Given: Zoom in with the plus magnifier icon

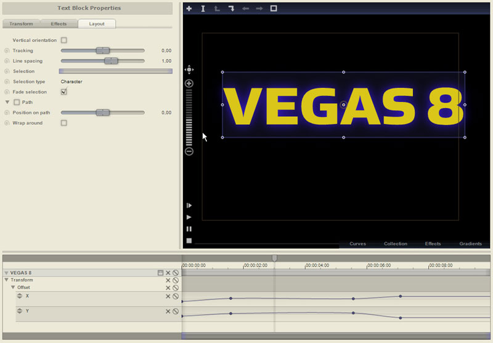Looking at the screenshot, I should tap(189, 84).
